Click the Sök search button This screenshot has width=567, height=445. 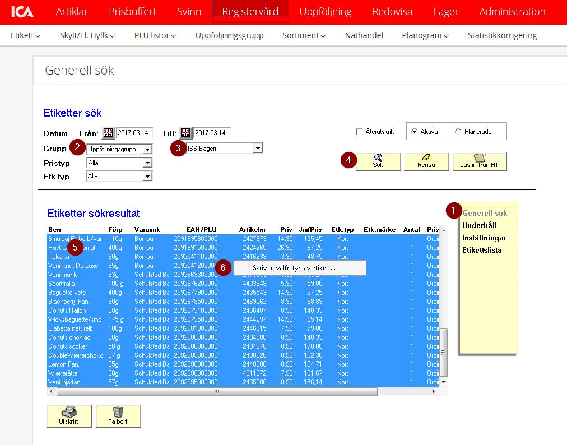tap(378, 161)
